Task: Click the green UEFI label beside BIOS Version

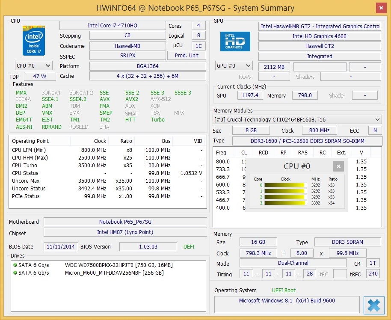Action: point(189,247)
